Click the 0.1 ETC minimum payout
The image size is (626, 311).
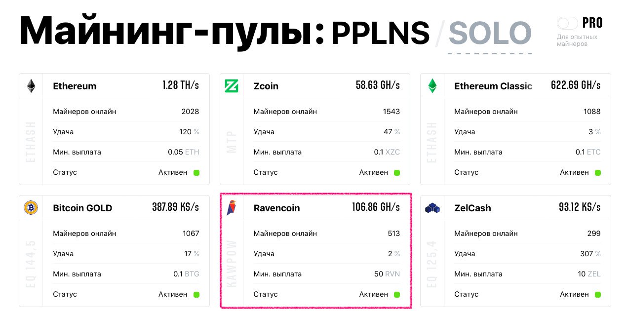point(588,152)
